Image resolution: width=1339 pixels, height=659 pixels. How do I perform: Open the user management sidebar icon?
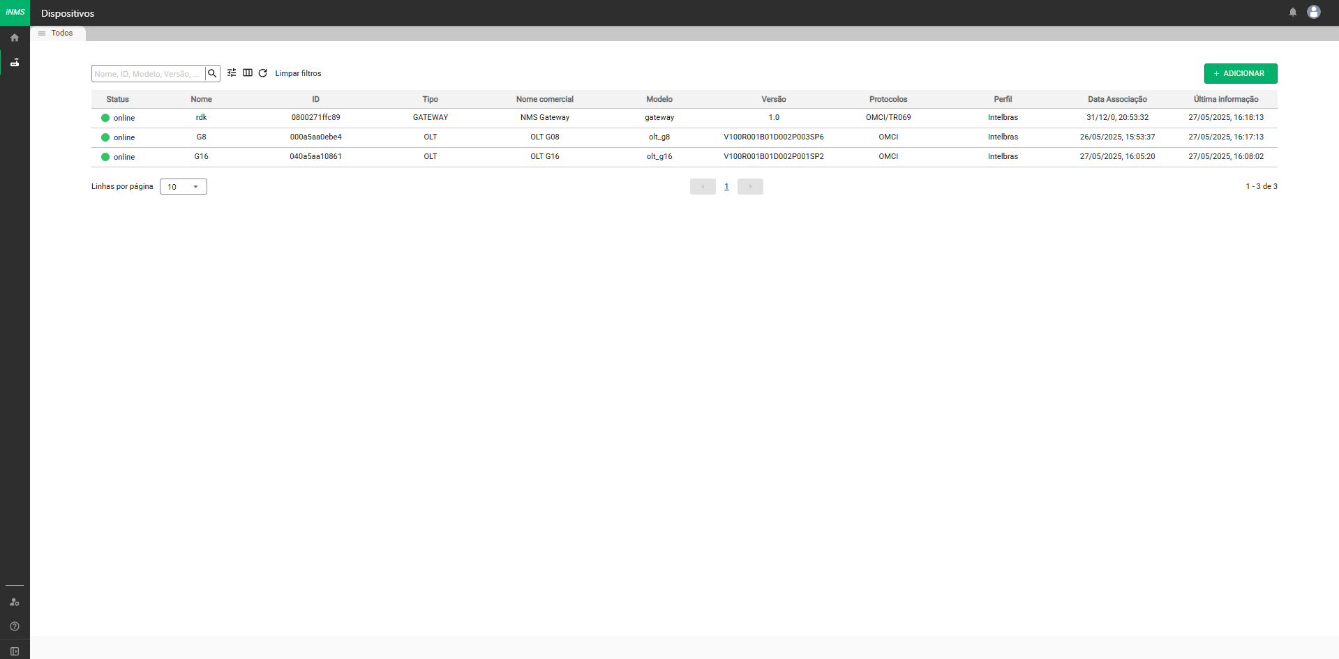15,602
